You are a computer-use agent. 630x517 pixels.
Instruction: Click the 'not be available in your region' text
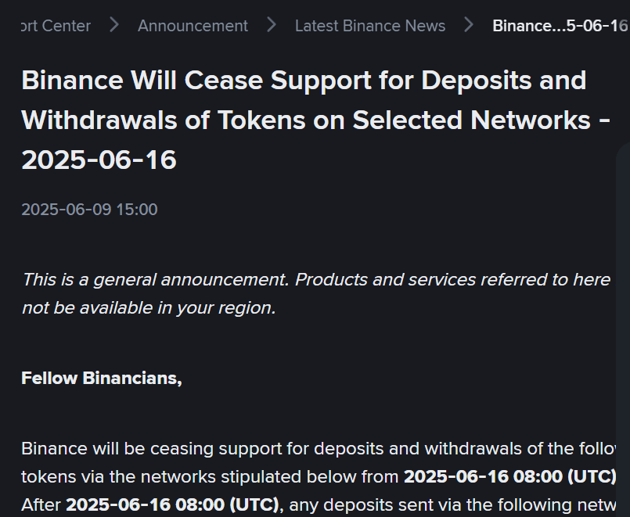149,307
